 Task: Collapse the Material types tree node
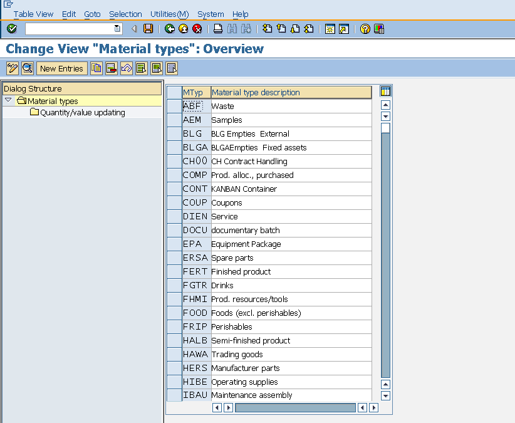point(8,100)
